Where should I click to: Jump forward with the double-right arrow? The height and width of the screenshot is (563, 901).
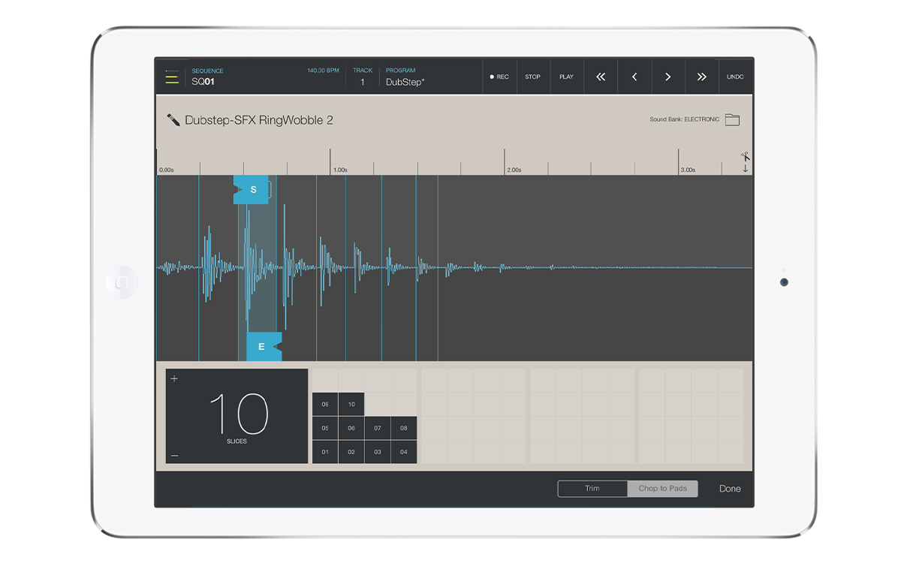[701, 77]
